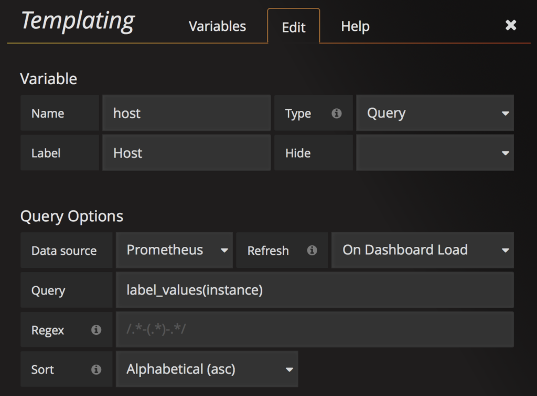Open the Type dropdown showing Query

pos(435,112)
